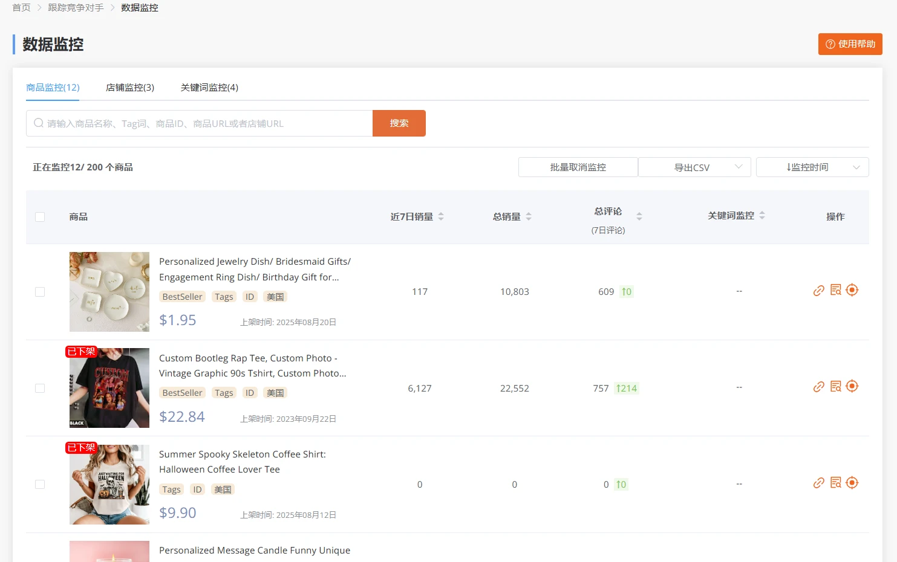Switch to the 关键词监控(4) tab
The height and width of the screenshot is (562, 897).
[209, 88]
